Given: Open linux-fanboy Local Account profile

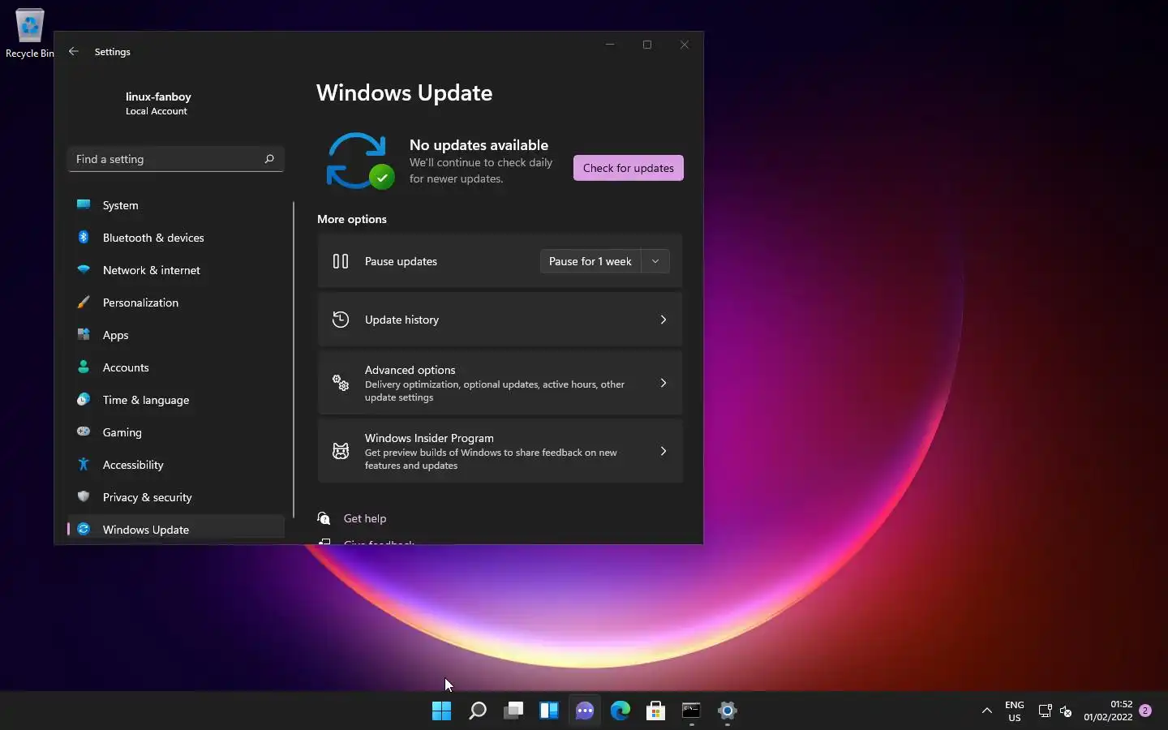Looking at the screenshot, I should point(158,103).
